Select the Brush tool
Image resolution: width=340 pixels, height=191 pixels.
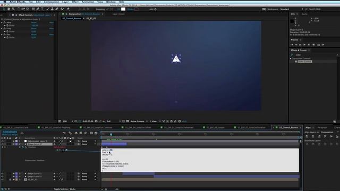pyautogui.click(x=48, y=9)
